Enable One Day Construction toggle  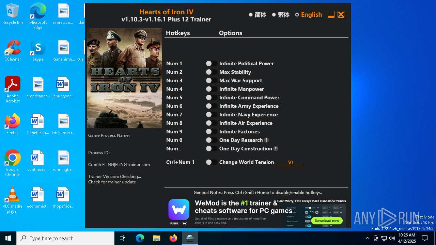pos(212,149)
